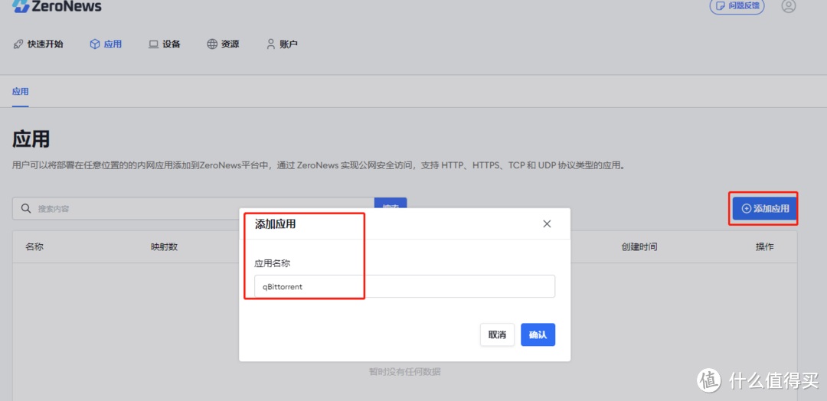Click the ZeroNews logo
Screen dimensions: 827x401
tap(57, 6)
